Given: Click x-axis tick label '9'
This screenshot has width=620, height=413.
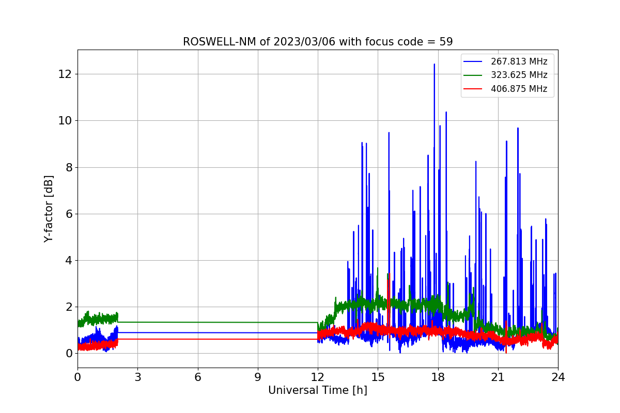Looking at the screenshot, I should tap(258, 377).
